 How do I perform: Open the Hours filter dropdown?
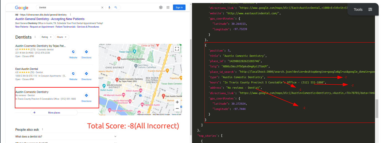(x=62, y=37)
